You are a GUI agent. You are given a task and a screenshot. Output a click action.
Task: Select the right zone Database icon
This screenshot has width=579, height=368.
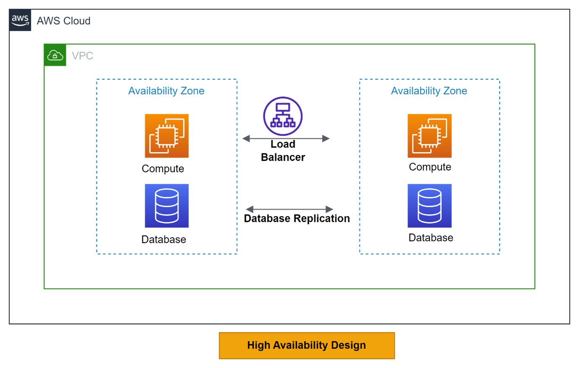[430, 206]
